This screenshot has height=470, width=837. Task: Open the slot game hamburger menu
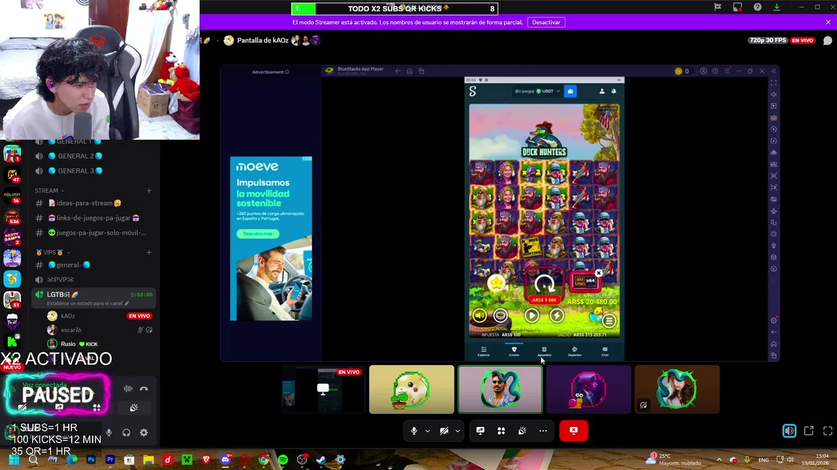(609, 321)
